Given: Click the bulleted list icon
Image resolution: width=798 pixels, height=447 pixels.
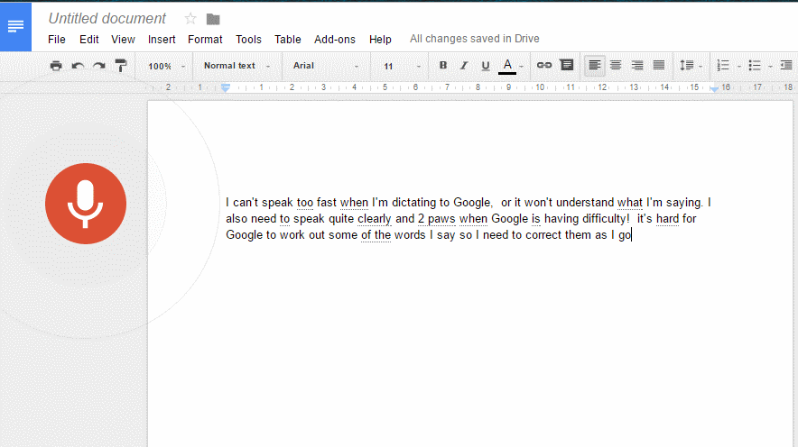Looking at the screenshot, I should pyautogui.click(x=755, y=66).
